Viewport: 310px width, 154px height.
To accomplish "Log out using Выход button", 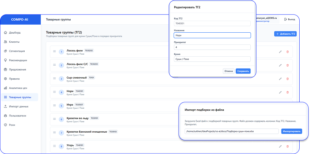I will coord(289,19).
